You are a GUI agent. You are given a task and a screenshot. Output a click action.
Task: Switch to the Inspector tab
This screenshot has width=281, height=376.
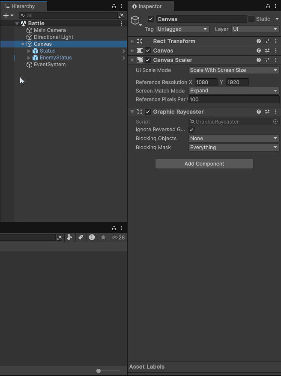(x=150, y=6)
